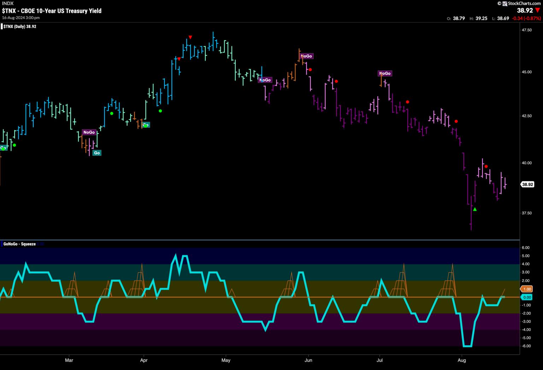Click the cyan 0.00 oscillator value tag
This screenshot has width=543, height=370.
click(527, 297)
